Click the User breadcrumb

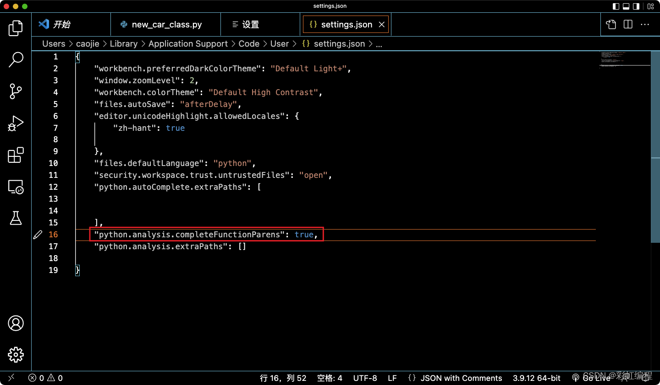click(x=280, y=44)
